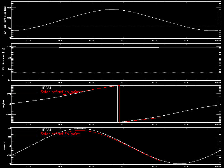The width and height of the screenshot is (224, 168).
Task: Click the red vertical longitude wrap line
Action: pyautogui.click(x=120, y=104)
